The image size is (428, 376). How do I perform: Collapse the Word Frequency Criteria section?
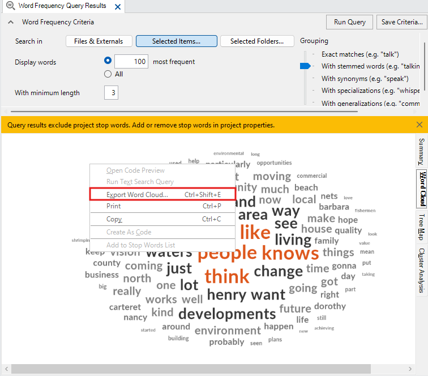pyautogui.click(x=11, y=22)
